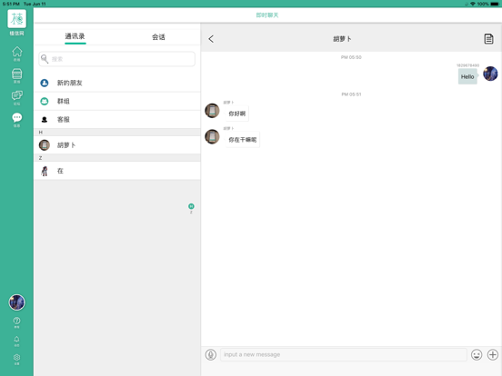Open the 群组 groups entry
This screenshot has height=376, width=502.
pos(116,102)
